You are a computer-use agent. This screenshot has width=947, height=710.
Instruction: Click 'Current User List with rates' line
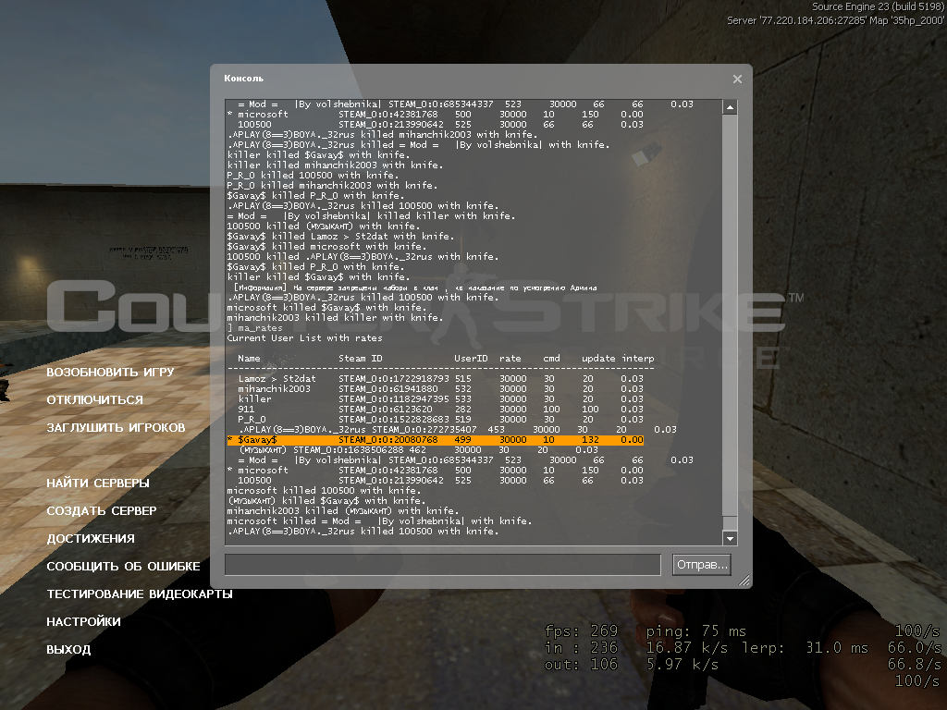pyautogui.click(x=304, y=338)
